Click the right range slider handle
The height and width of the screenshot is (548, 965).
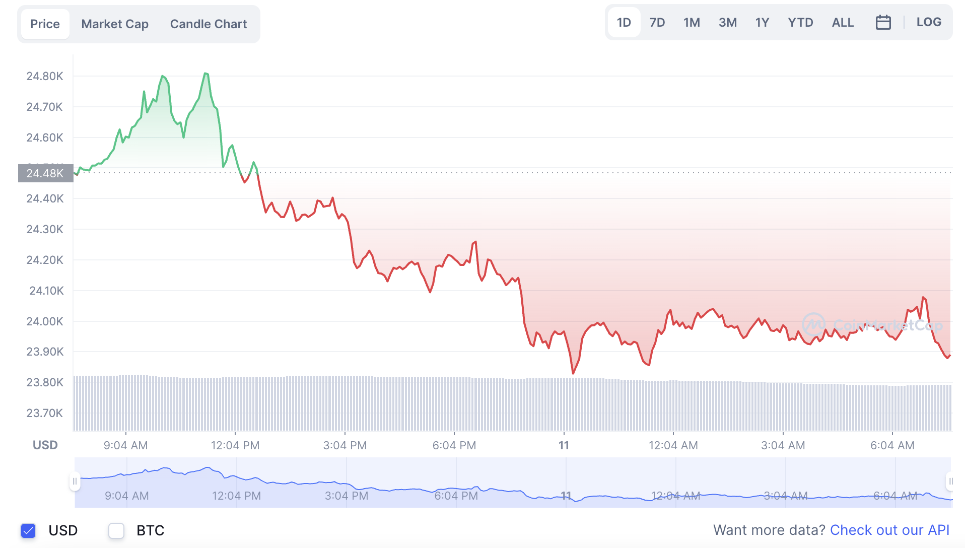click(x=950, y=482)
